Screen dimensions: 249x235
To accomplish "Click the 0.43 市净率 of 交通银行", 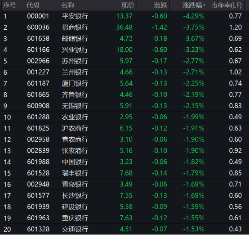I will click(236, 229).
